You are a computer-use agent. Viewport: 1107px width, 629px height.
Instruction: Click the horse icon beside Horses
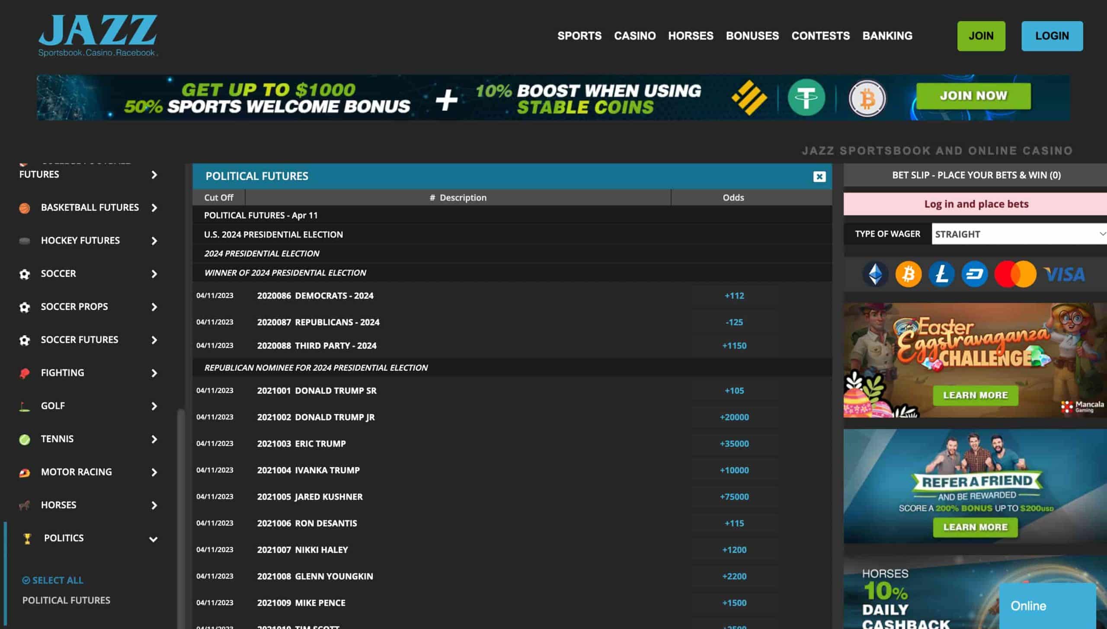[25, 505]
